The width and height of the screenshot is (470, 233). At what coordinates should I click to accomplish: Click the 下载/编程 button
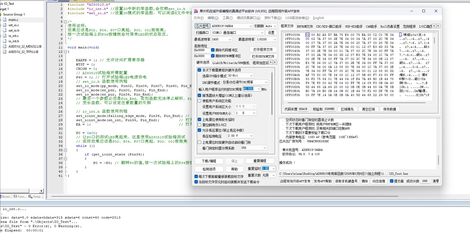pos(209,161)
